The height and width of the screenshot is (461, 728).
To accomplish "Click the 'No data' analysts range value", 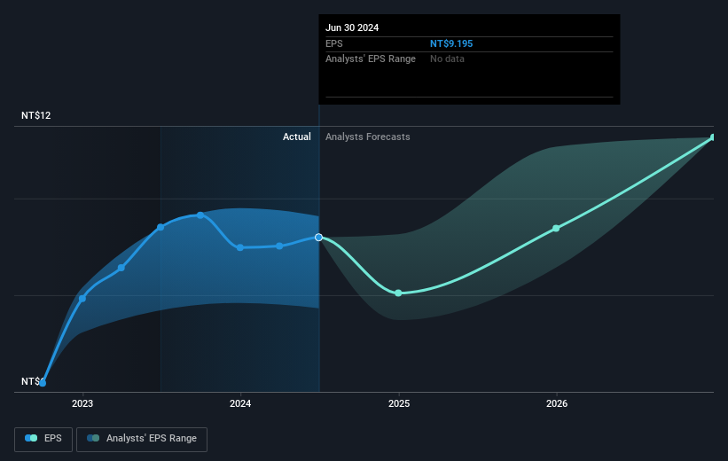I will click(447, 59).
